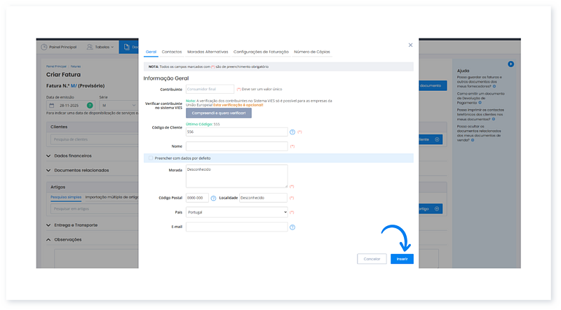Open the País dropdown
Viewport: 561px width, 310px height.
[x=236, y=211]
